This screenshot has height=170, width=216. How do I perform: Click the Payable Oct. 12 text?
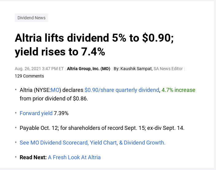click(x=39, y=128)
